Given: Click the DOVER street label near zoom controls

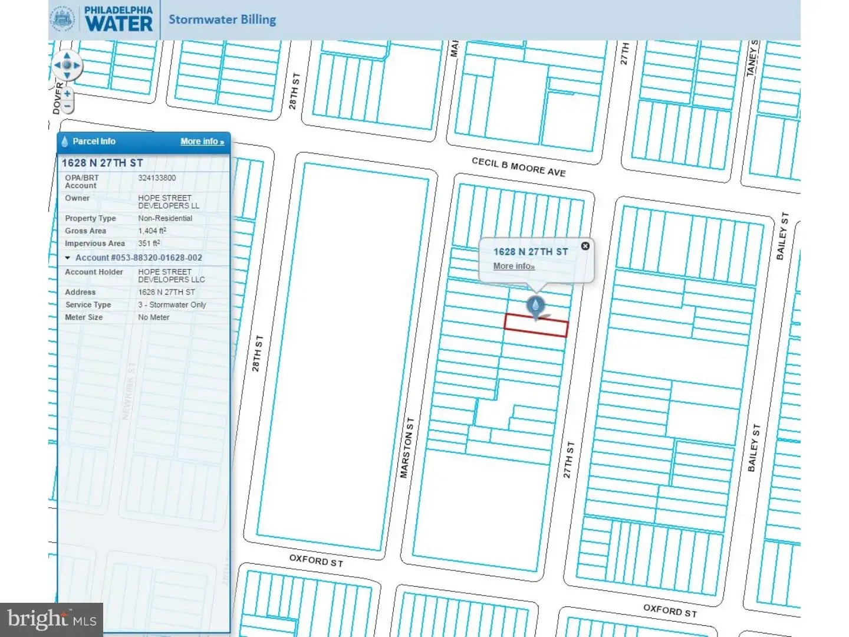Looking at the screenshot, I should [57, 98].
